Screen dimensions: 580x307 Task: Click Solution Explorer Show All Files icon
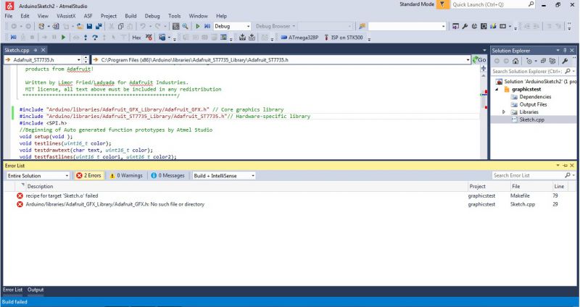pyautogui.click(x=552, y=61)
